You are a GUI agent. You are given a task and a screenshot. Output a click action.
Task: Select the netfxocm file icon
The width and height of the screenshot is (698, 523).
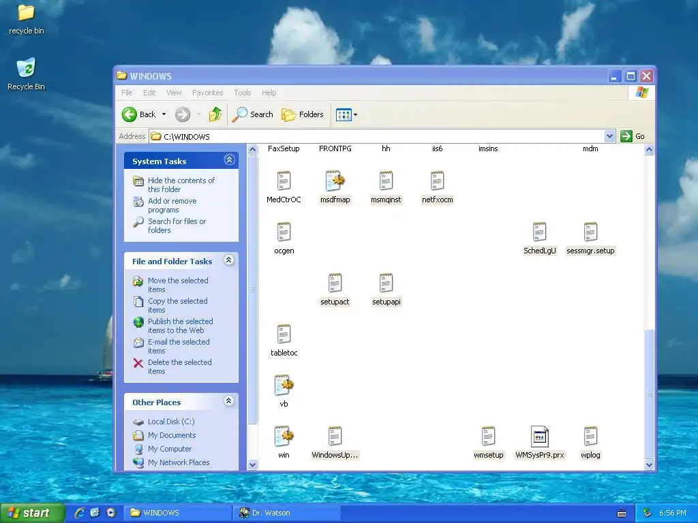tap(437, 181)
